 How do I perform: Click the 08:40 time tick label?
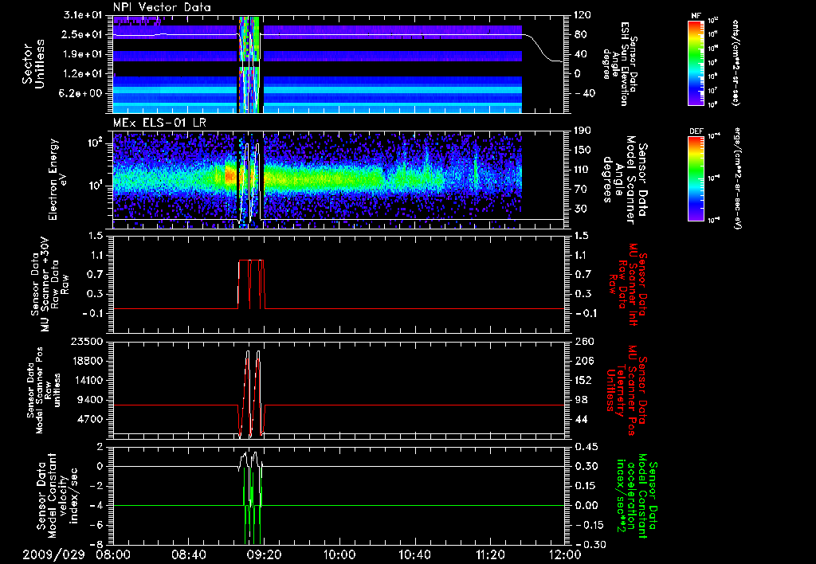tap(188, 554)
